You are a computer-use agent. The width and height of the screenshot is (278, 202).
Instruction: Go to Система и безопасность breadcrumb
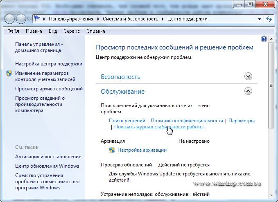130,19
